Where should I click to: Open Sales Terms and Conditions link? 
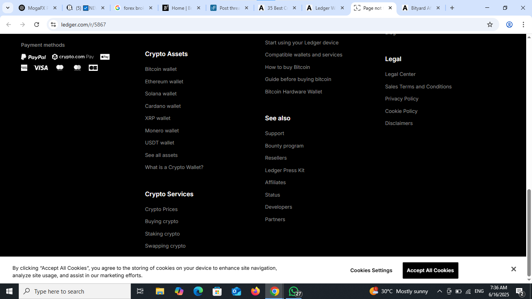(418, 86)
